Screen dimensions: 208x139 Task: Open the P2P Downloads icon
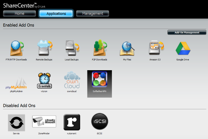pos(100,48)
